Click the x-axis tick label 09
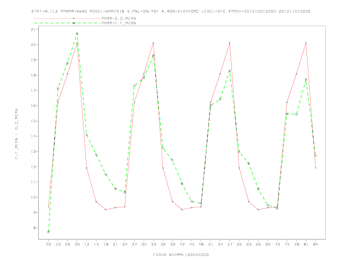The image size is (344, 266). tap(77, 244)
